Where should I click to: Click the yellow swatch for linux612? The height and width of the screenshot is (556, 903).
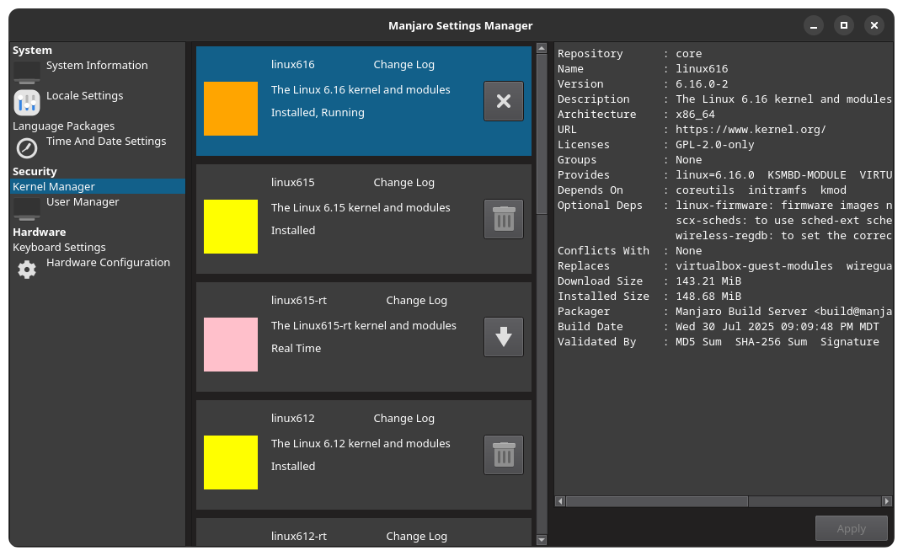[230, 462]
